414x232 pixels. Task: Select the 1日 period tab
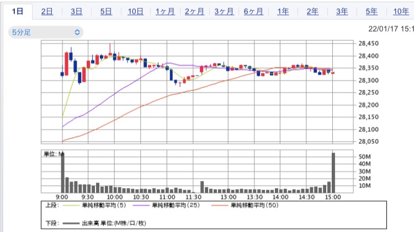coord(17,12)
